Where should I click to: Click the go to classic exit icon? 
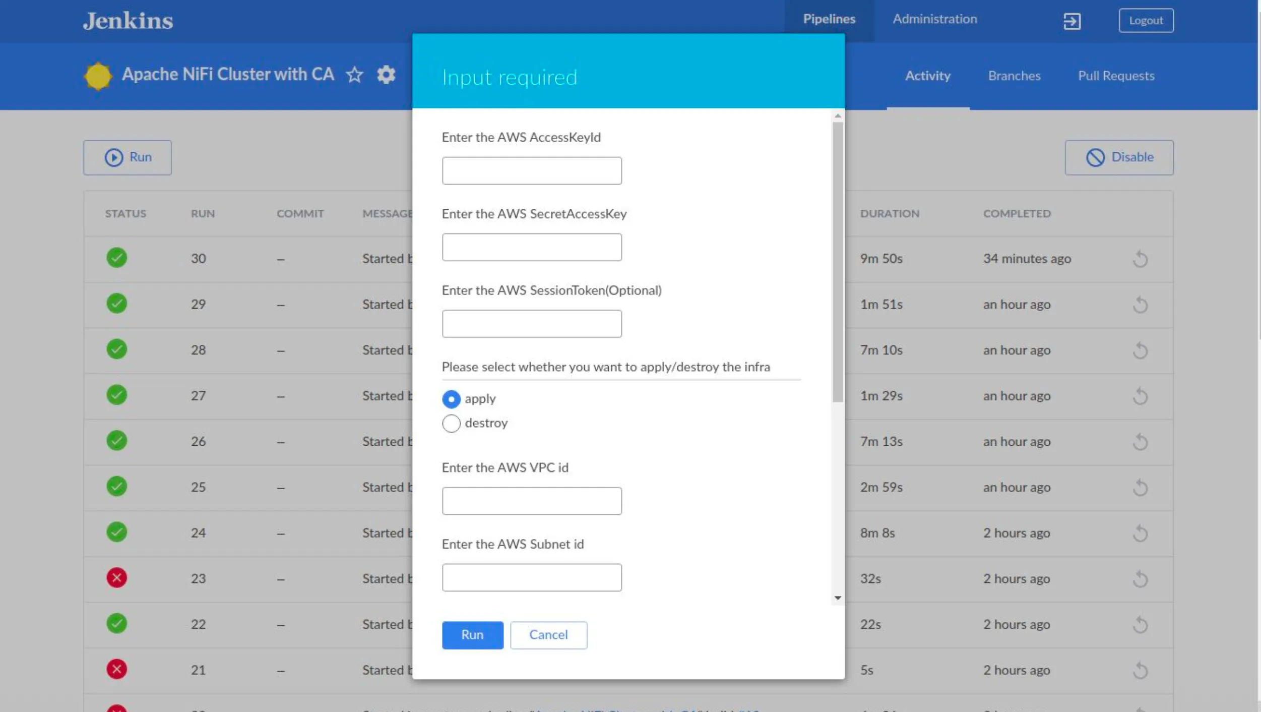(1072, 21)
